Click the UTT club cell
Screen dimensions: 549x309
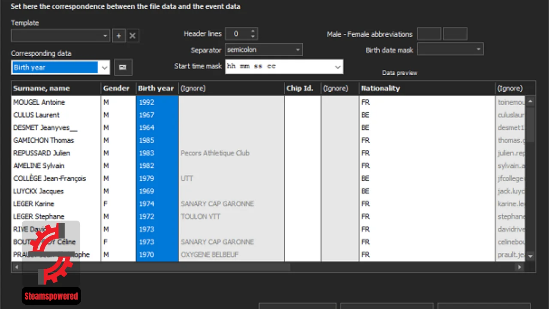(x=231, y=178)
